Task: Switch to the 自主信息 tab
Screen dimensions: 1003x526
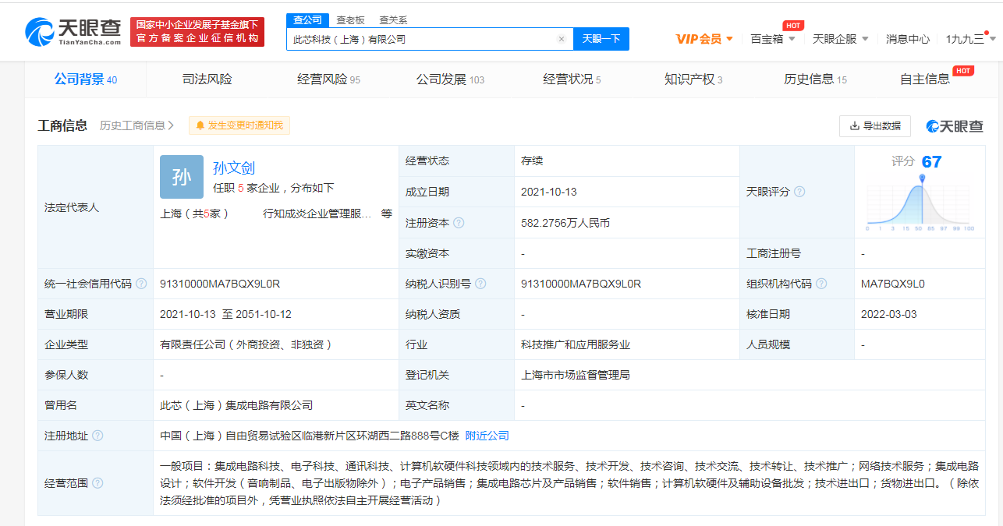Action: pos(925,79)
